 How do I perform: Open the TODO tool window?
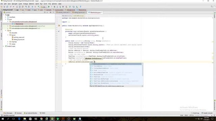coord(43,113)
